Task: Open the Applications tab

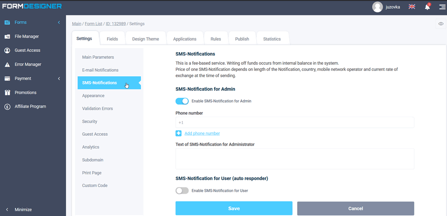Action: 185,39
